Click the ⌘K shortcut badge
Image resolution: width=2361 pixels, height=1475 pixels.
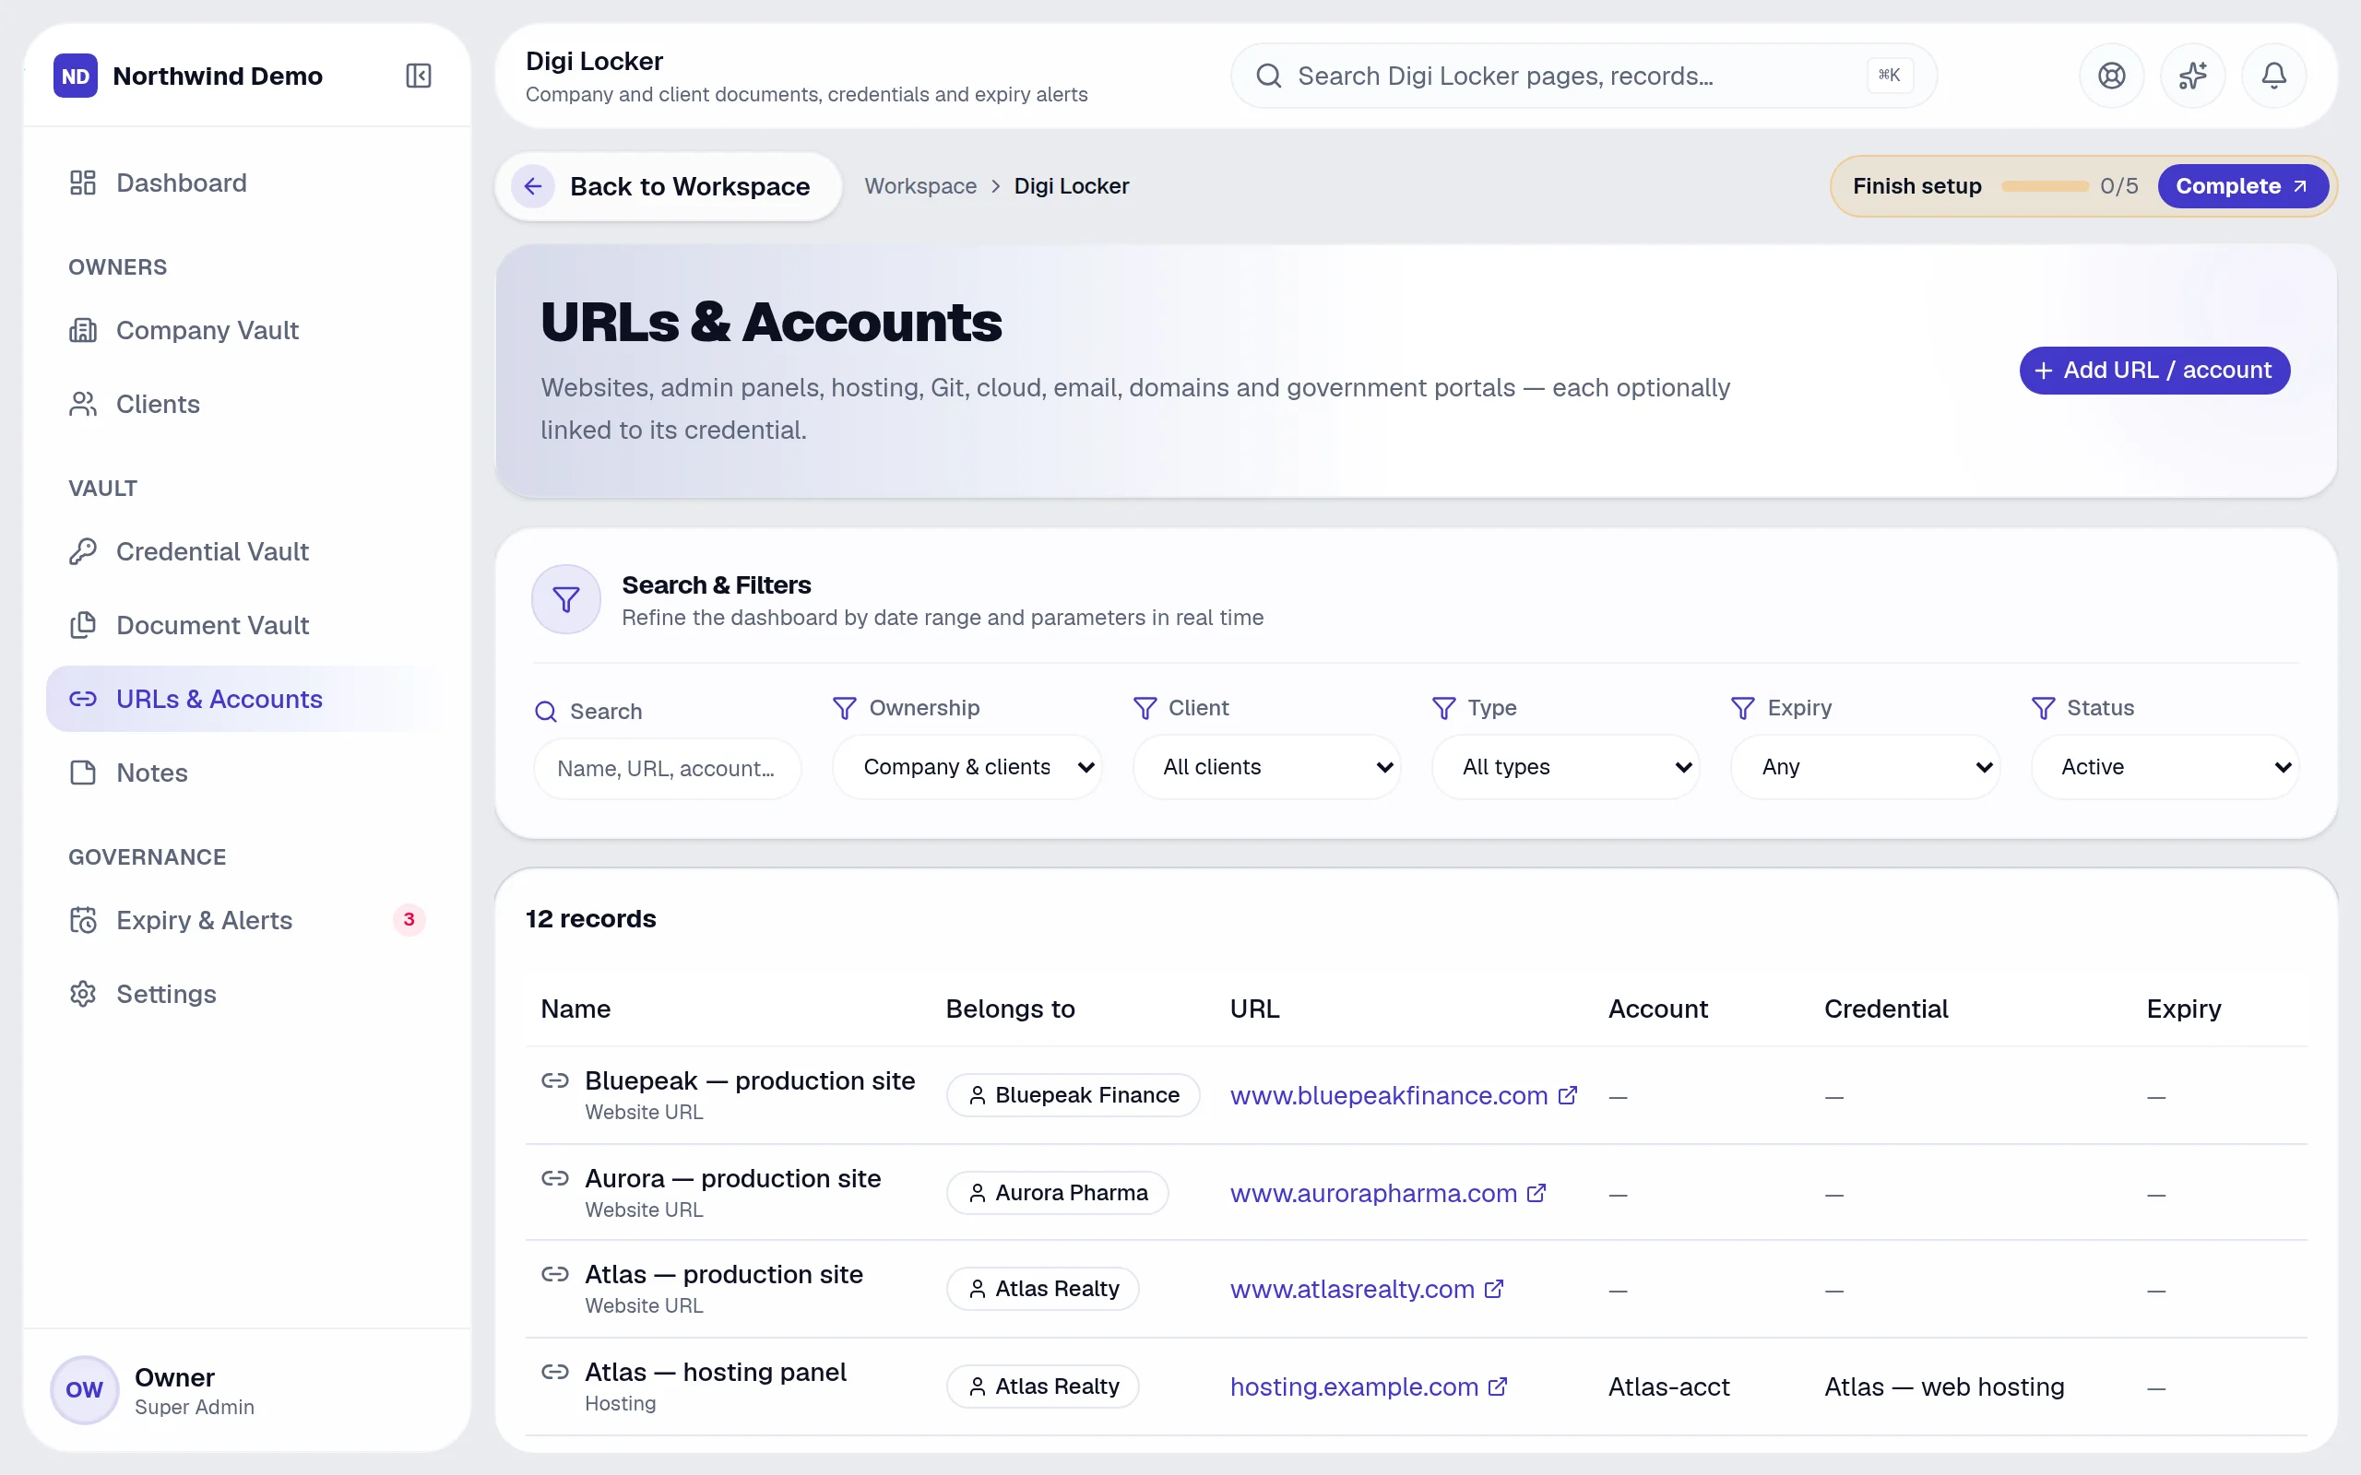point(1889,75)
